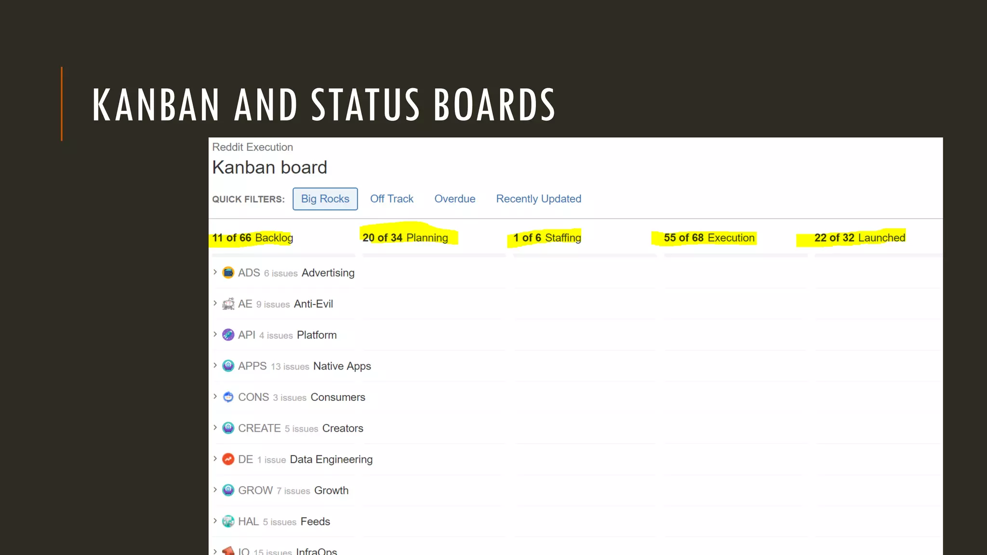Click the ADS Advertising project icon
Image resolution: width=987 pixels, height=555 pixels.
tap(228, 273)
